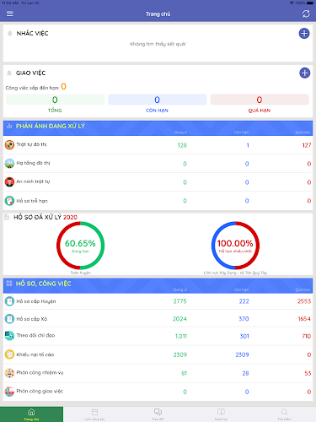The width and height of the screenshot is (316, 422).
Task: Select An ninh trật tự row label
Action: (x=33, y=181)
